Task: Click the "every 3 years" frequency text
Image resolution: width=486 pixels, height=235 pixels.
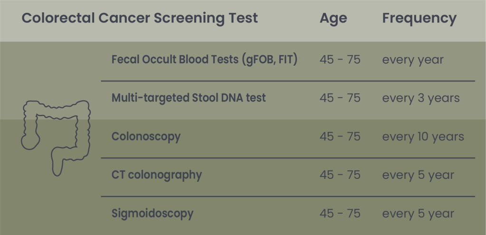Action: pyautogui.click(x=420, y=98)
